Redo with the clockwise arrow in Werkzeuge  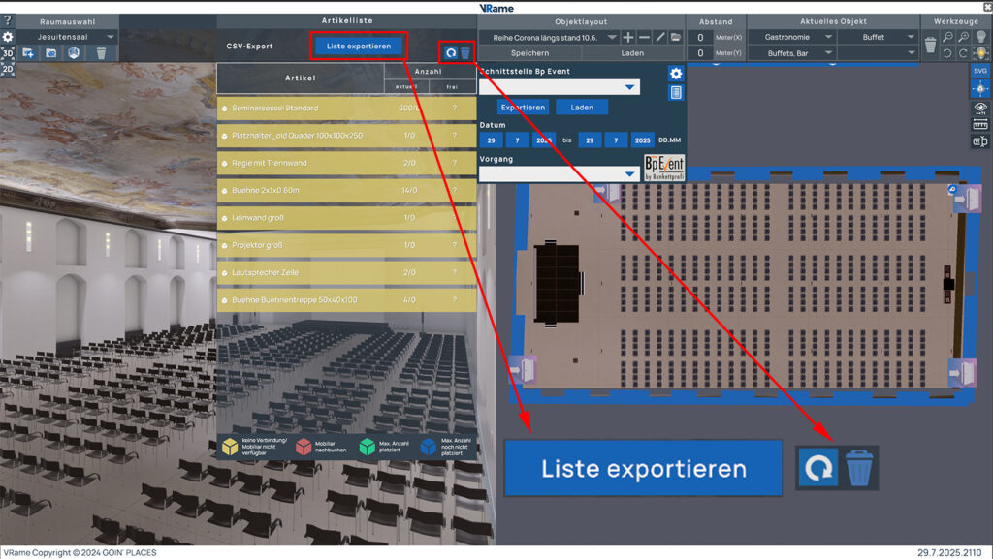(x=963, y=53)
